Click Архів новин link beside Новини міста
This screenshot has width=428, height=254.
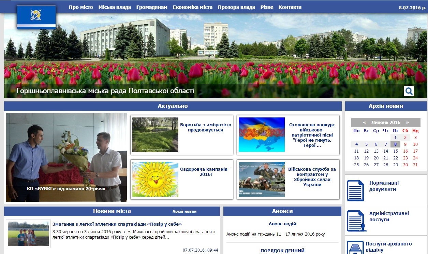coord(185,212)
